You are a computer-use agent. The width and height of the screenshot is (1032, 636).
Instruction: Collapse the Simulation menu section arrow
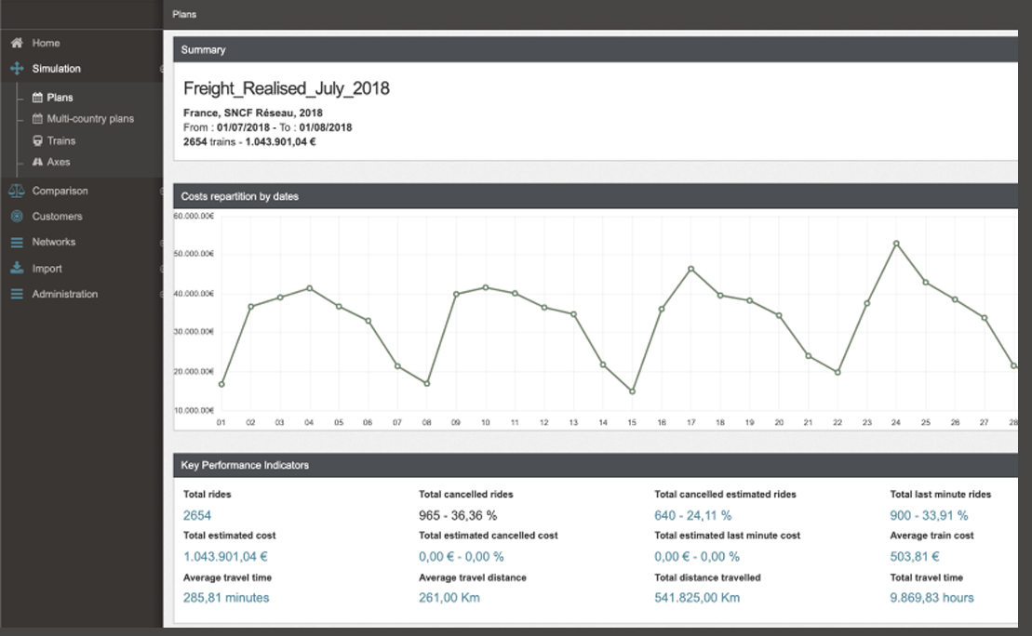click(x=161, y=69)
